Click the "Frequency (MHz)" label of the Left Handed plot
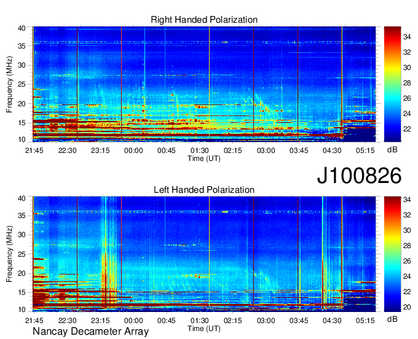 [9, 254]
